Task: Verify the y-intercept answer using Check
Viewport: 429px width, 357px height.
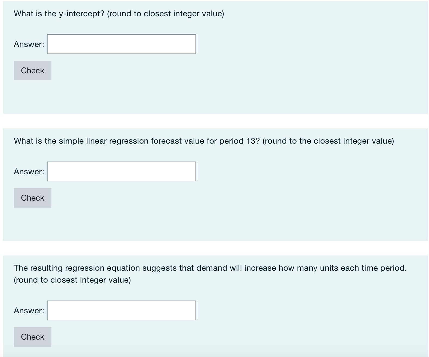Action: pos(32,70)
